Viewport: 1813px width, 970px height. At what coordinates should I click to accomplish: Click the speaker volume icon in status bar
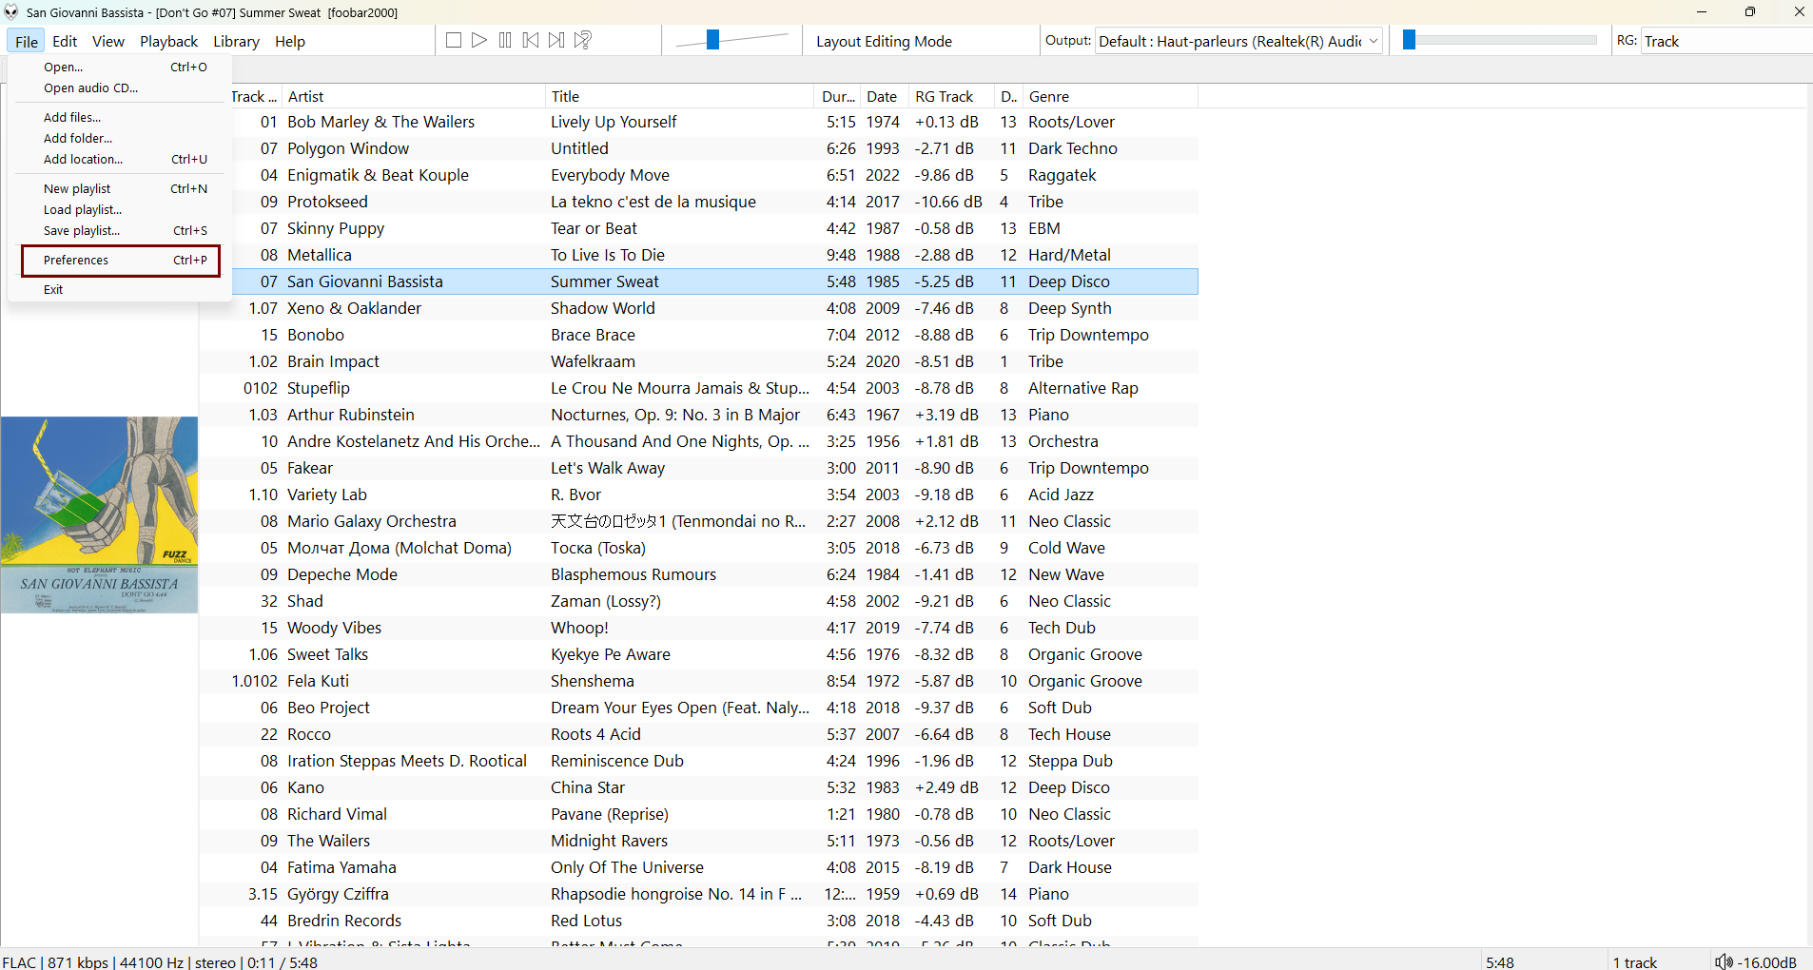point(1723,961)
